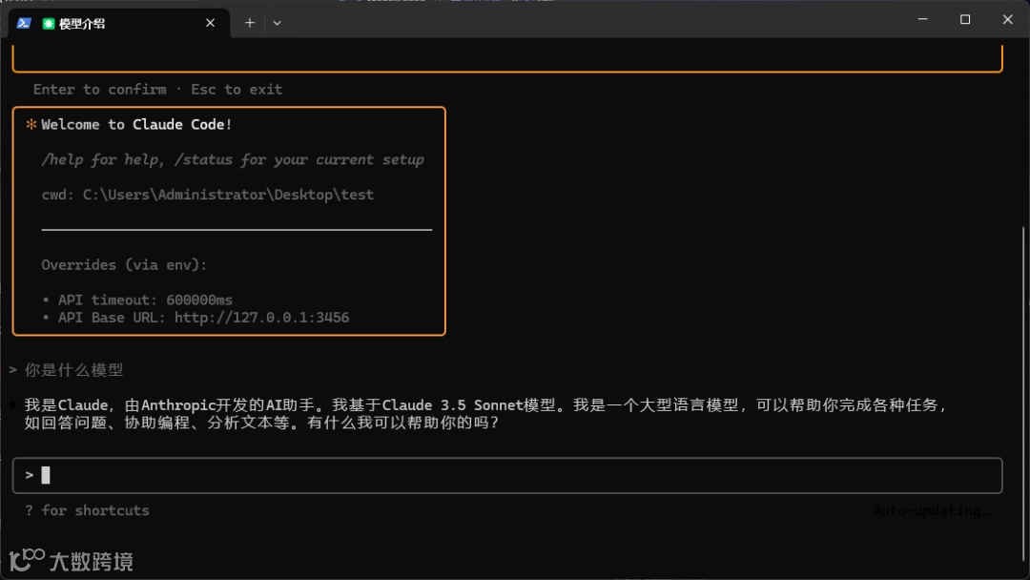The height and width of the screenshot is (580, 1030).
Task: Click the PowerShell icon in the tab
Action: (x=24, y=23)
